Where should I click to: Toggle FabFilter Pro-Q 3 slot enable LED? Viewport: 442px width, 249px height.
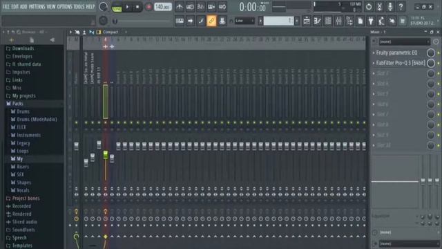(439, 63)
